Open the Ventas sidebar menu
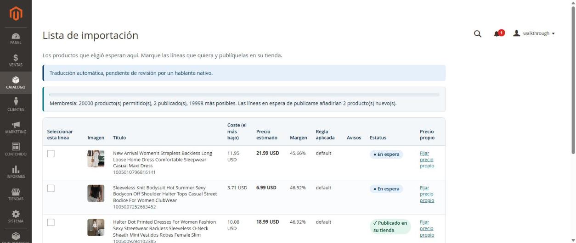Screen dimensions: 576x243 (x=16, y=61)
